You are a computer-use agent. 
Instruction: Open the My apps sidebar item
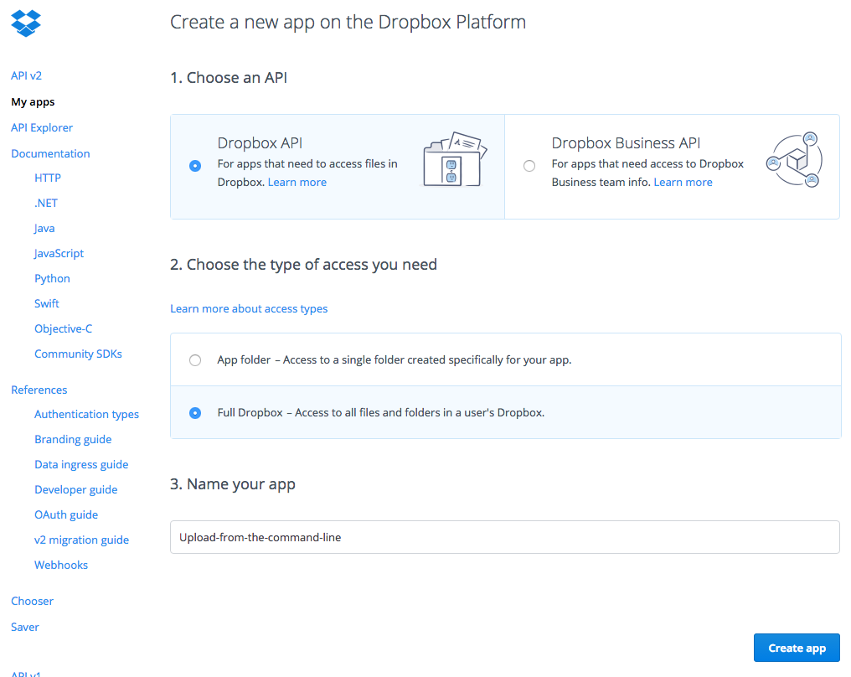pyautogui.click(x=33, y=102)
